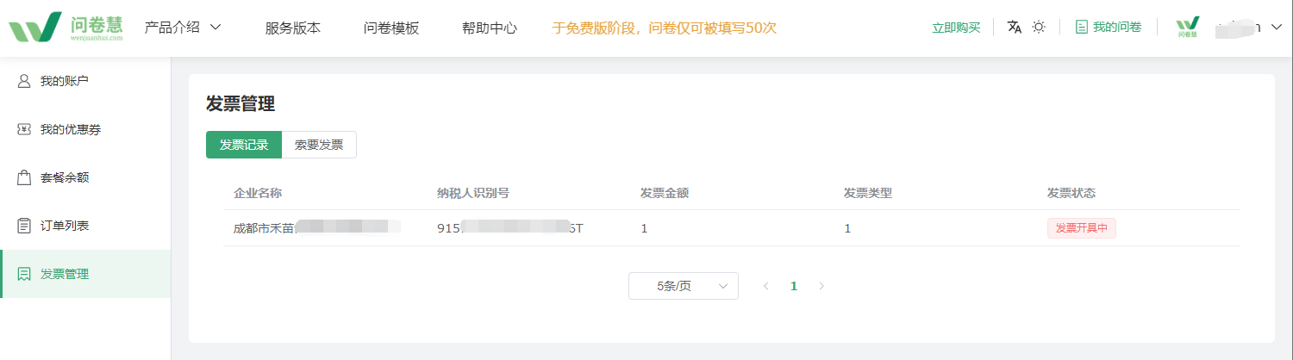Expand the account menu chevron at top right
The image size is (1293, 360).
[1277, 27]
